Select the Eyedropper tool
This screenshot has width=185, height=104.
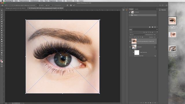pos(2,24)
